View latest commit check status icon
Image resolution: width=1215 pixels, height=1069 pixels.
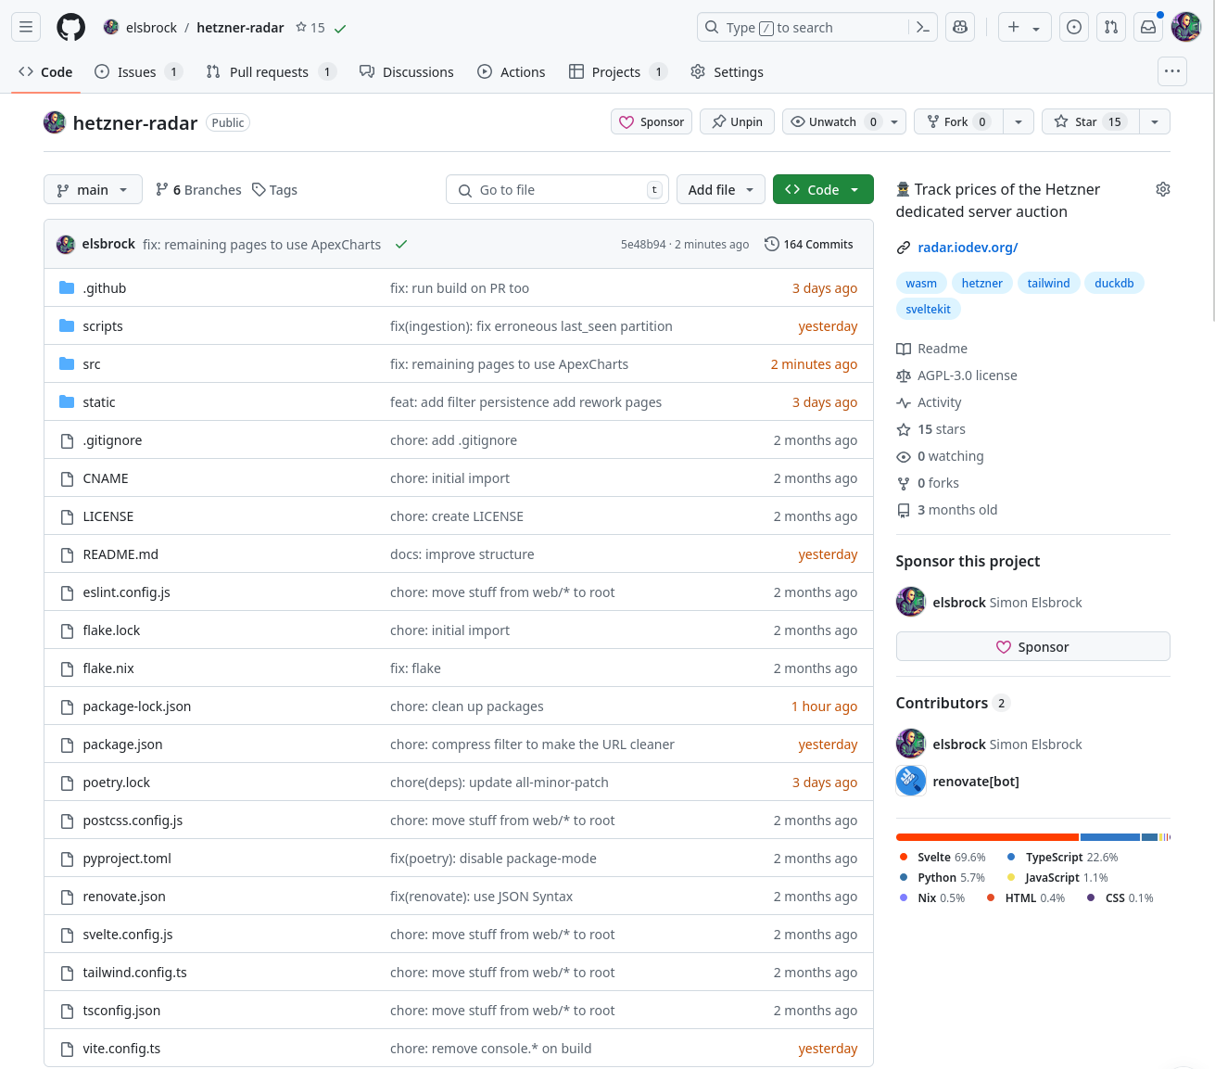click(x=401, y=244)
